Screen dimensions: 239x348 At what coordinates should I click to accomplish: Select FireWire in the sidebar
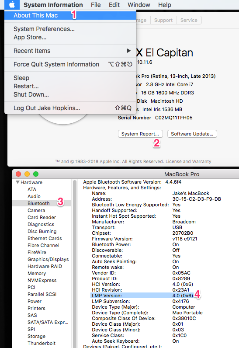[x=37, y=252]
